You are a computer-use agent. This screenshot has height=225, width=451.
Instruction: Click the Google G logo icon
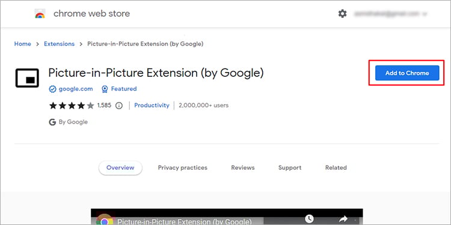[x=52, y=122]
